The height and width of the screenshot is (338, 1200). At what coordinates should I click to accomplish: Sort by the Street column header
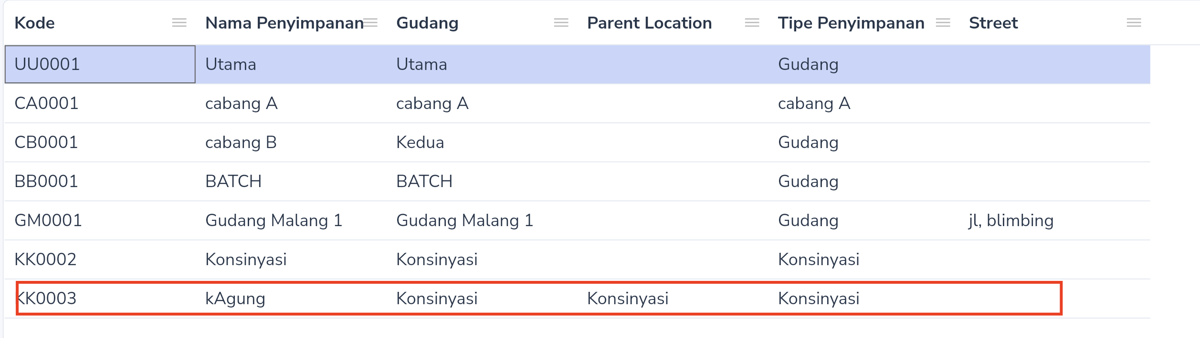click(x=993, y=23)
